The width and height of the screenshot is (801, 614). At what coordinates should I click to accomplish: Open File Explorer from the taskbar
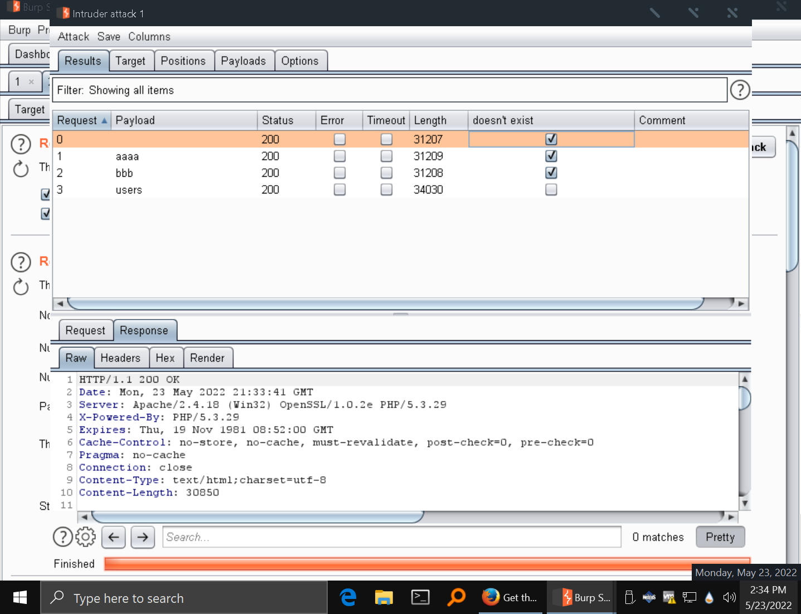[384, 597]
